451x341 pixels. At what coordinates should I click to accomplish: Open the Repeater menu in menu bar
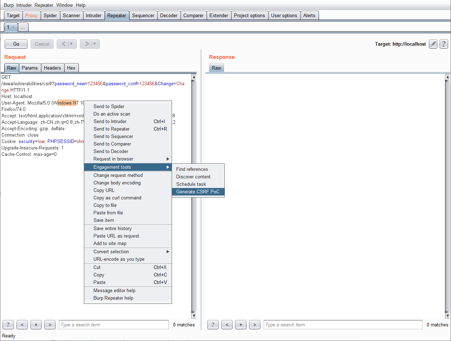[44, 5]
